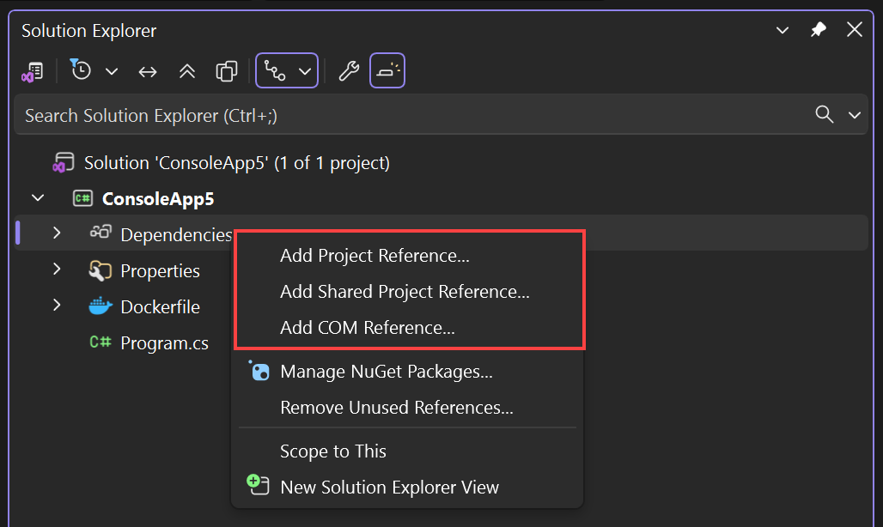Click Sync with Active Document icon
This screenshot has width=883, height=527.
tap(147, 71)
